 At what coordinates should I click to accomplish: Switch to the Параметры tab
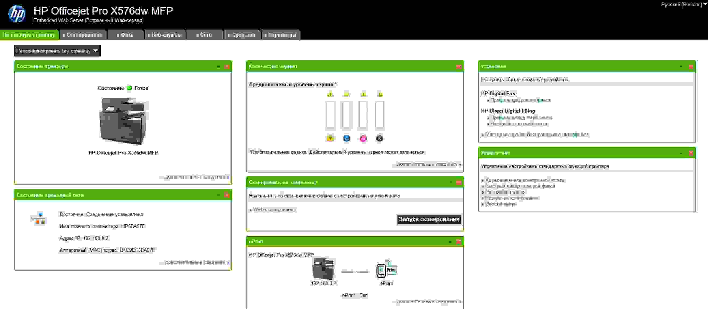tap(281, 35)
